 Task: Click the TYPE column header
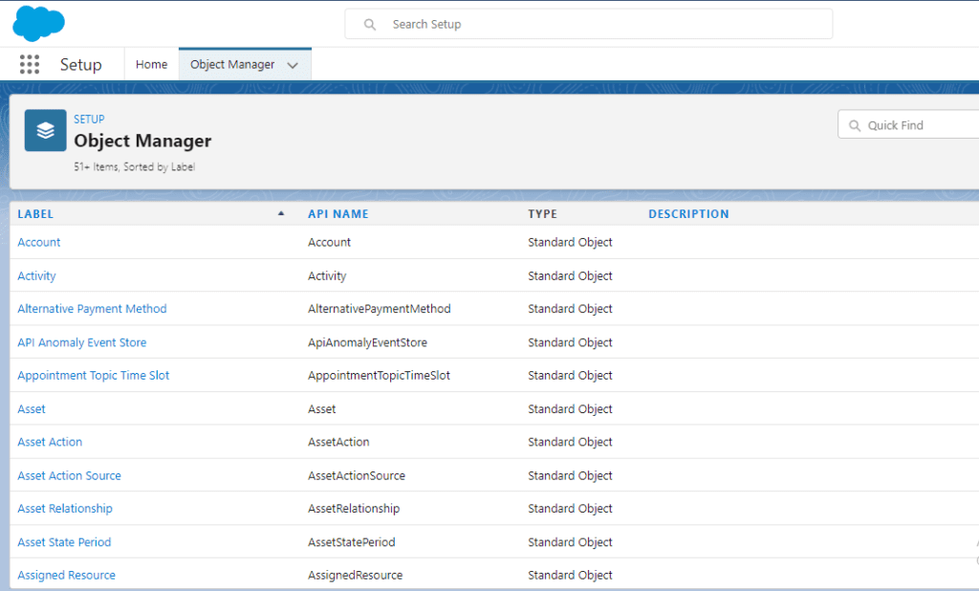pyautogui.click(x=543, y=213)
